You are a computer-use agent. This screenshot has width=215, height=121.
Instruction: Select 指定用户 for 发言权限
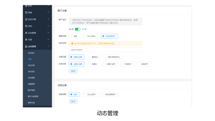click(x=144, y=64)
